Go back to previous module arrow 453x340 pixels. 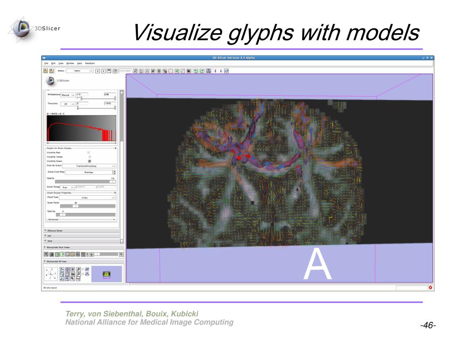pos(98,71)
